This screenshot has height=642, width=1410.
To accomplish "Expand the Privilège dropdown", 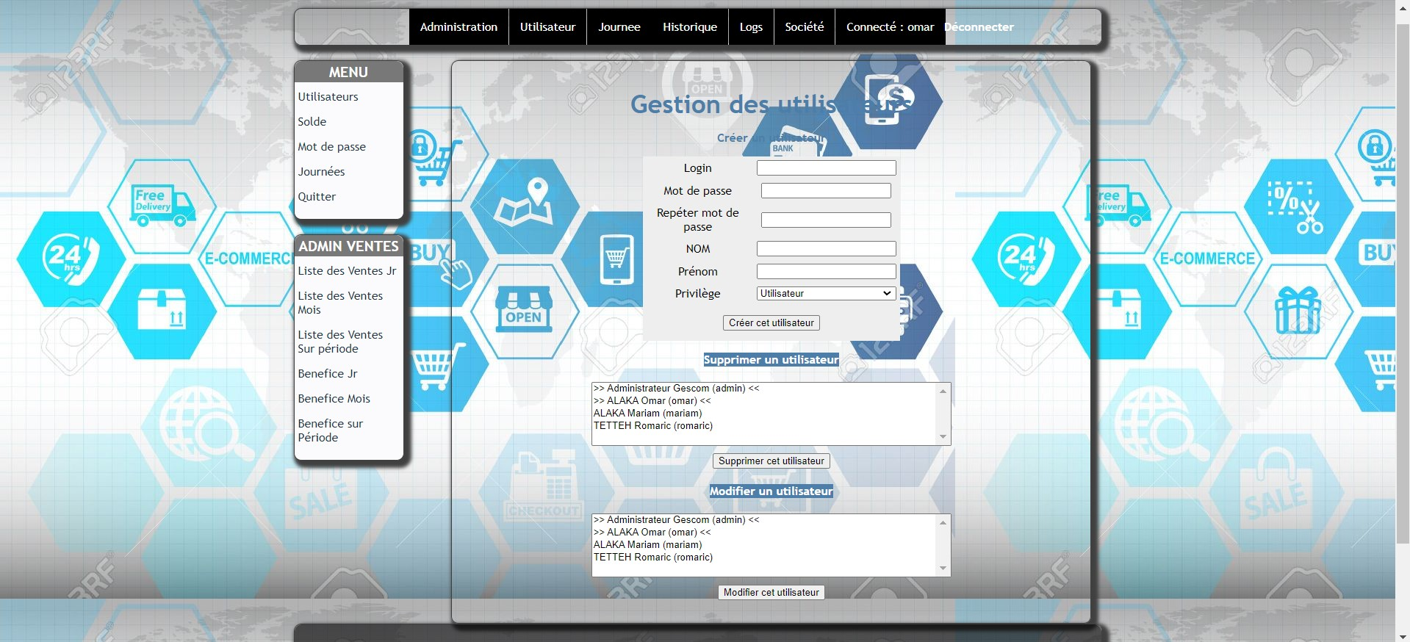I will pyautogui.click(x=826, y=294).
